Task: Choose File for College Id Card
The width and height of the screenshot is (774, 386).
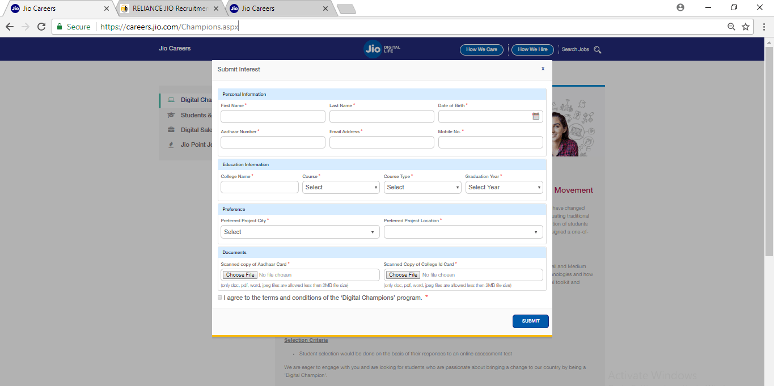Action: tap(403, 275)
